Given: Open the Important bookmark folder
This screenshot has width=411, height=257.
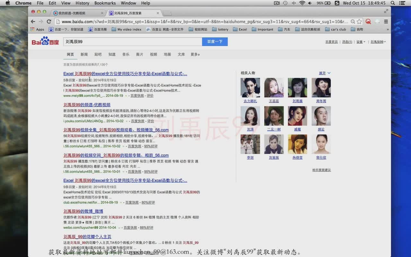Looking at the screenshot, I should [x=262, y=29].
